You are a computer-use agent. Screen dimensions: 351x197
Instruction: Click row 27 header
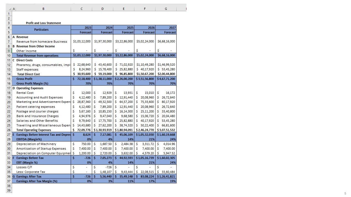[x=9, y=135]
